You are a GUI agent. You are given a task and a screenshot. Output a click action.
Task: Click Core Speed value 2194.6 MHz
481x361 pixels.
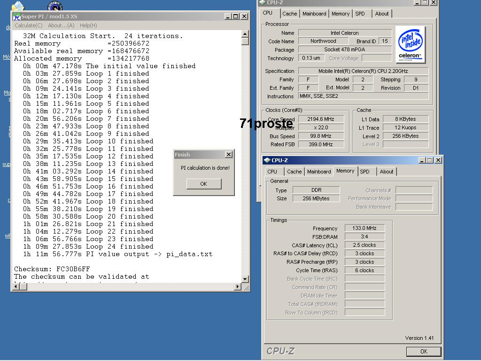click(x=321, y=119)
